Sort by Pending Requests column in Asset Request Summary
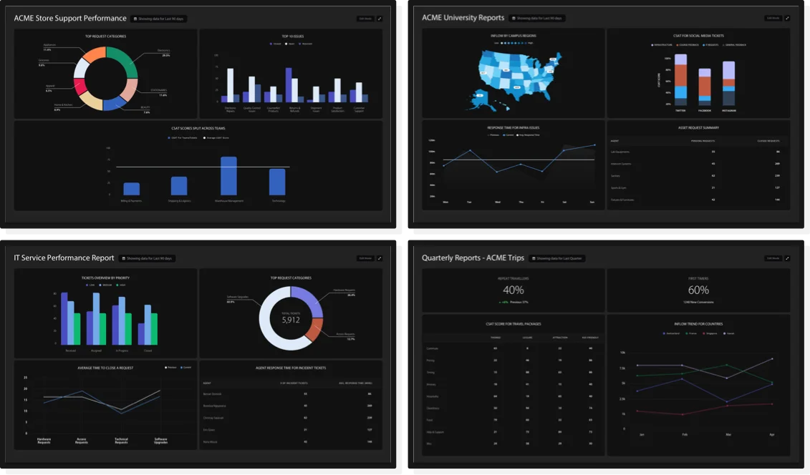This screenshot has height=475, width=810. click(x=703, y=141)
